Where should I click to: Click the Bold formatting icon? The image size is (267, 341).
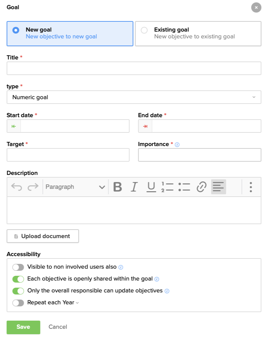(118, 187)
